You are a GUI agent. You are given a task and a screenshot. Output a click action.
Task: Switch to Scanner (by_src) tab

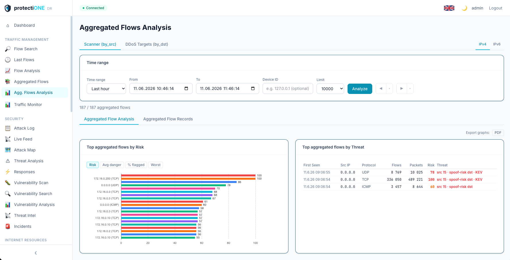click(x=100, y=44)
